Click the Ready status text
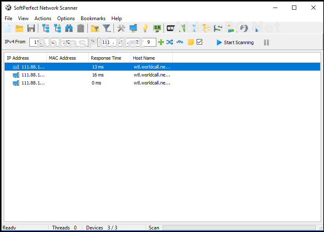The image size is (324, 232). [x=9, y=228]
